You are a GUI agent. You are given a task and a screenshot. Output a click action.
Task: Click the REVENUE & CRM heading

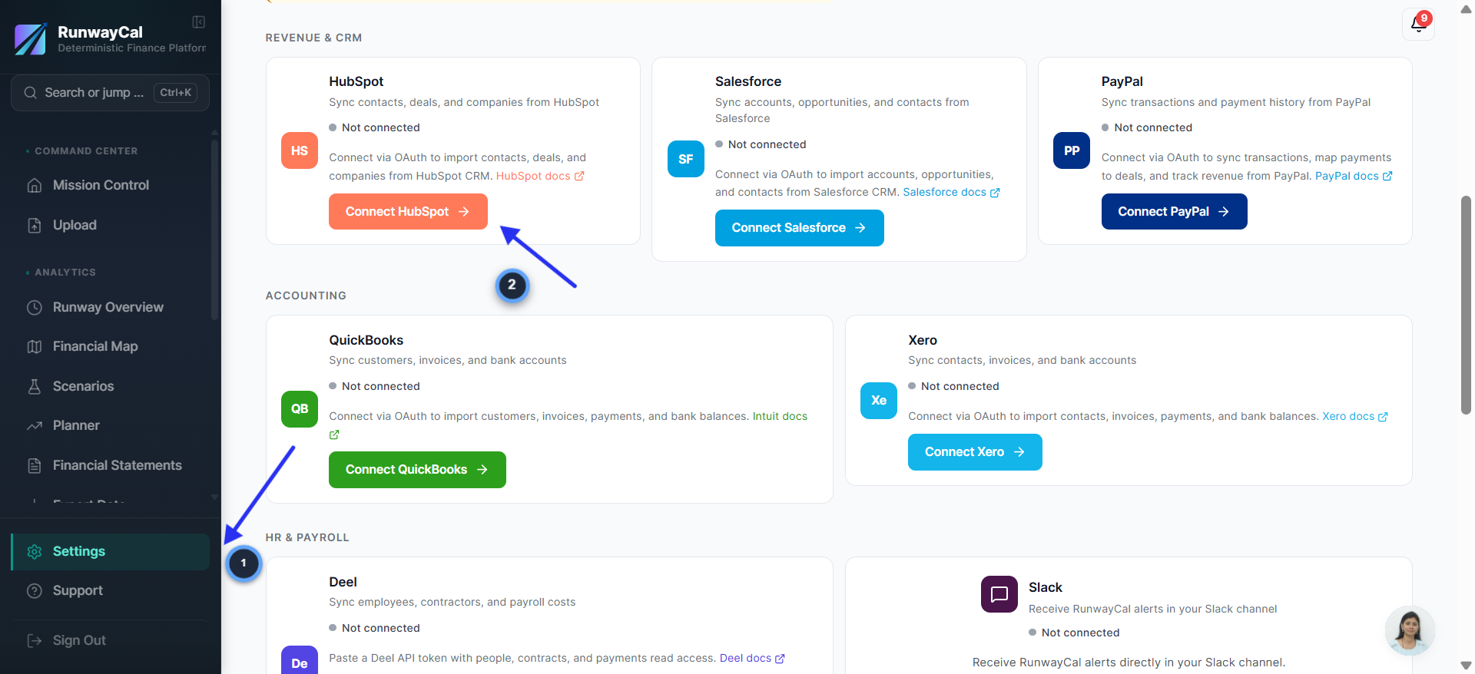313,38
